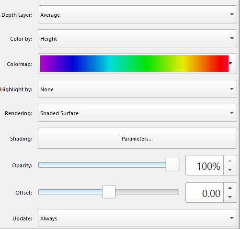Open the Rendering dropdown showing Shaded Surface
240x229 pixels.
pos(137,113)
